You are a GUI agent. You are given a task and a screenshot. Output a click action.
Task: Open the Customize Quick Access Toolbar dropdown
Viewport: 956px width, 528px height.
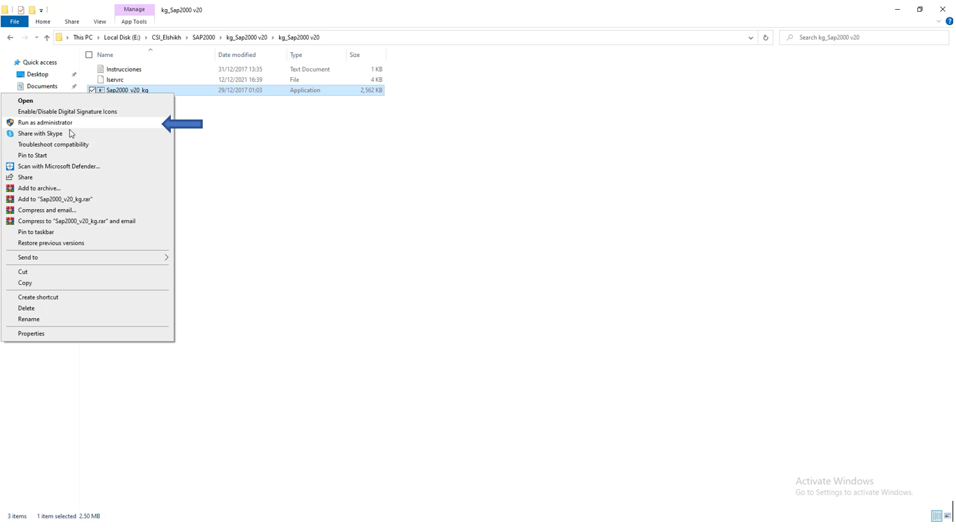41,10
